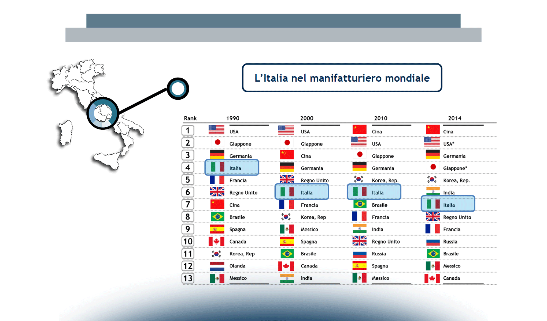Click the rank 1 label box
This screenshot has height=321, width=547.
coord(188,130)
